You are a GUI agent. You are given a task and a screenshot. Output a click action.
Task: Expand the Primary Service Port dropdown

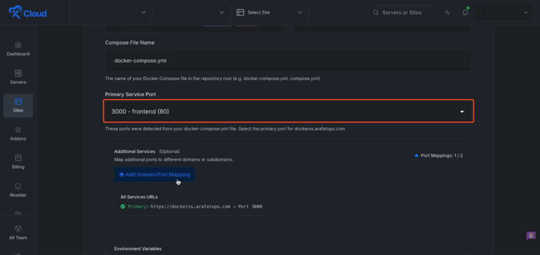(x=288, y=111)
